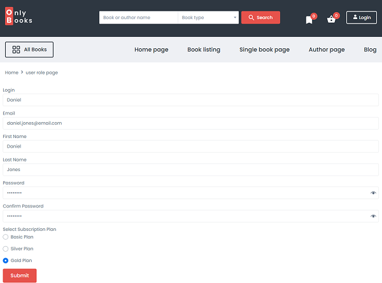Open the All Books category menu
The height and width of the screenshot is (283, 382).
[x=29, y=50]
